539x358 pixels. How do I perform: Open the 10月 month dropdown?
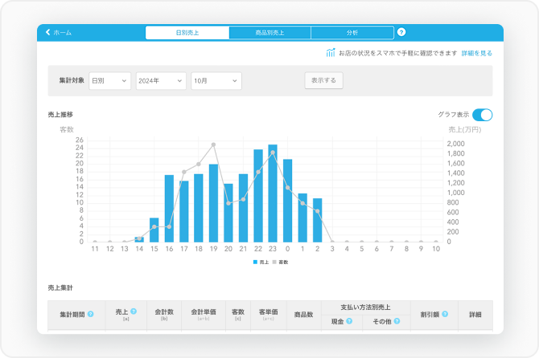[216, 81]
